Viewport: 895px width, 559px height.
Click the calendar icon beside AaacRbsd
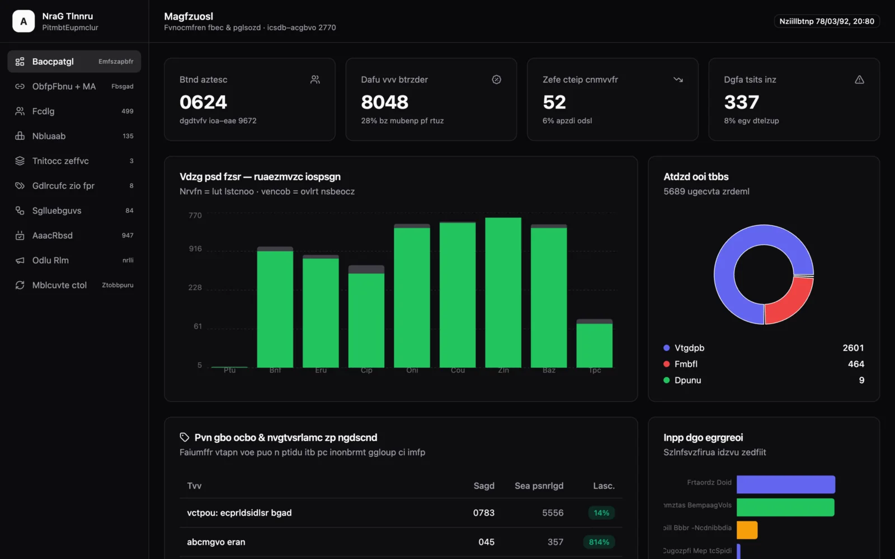coord(20,235)
